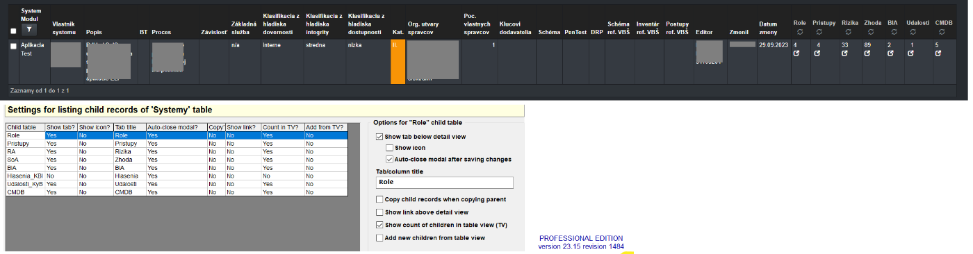Sort by the Editor column header
Image resolution: width=973 pixels, height=254 pixels.
pos(704,32)
